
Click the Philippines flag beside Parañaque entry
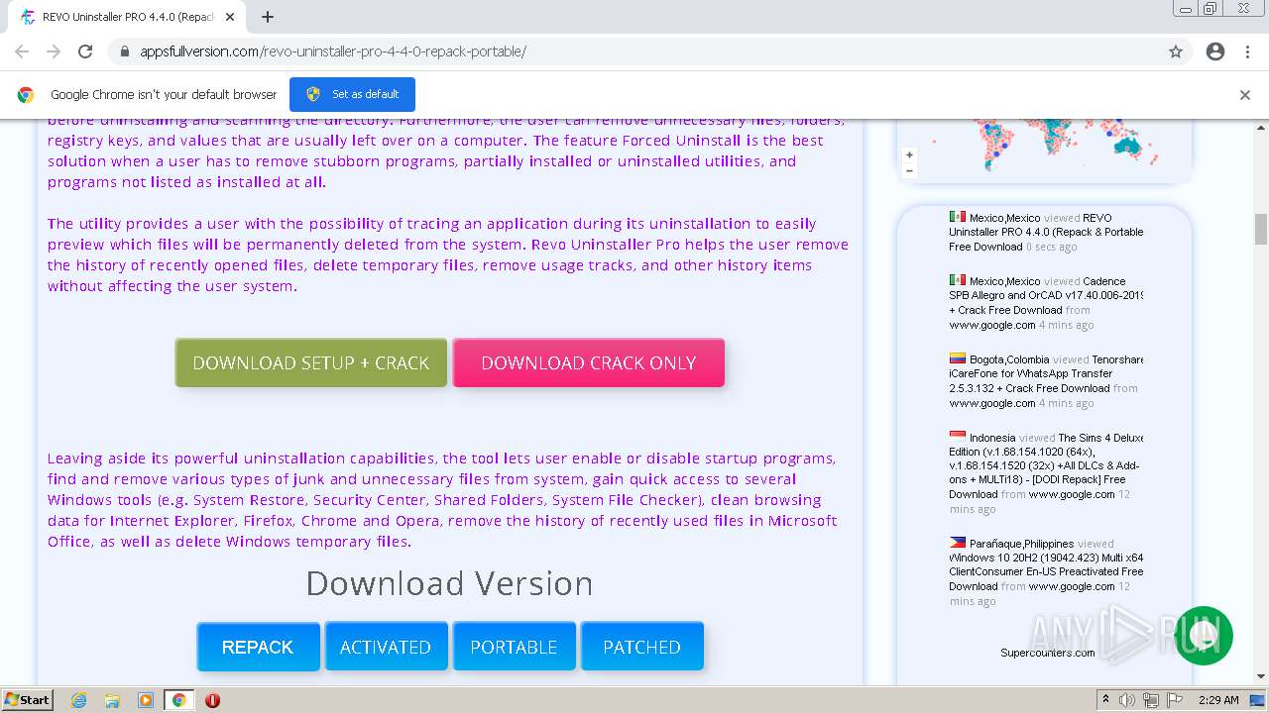click(957, 543)
